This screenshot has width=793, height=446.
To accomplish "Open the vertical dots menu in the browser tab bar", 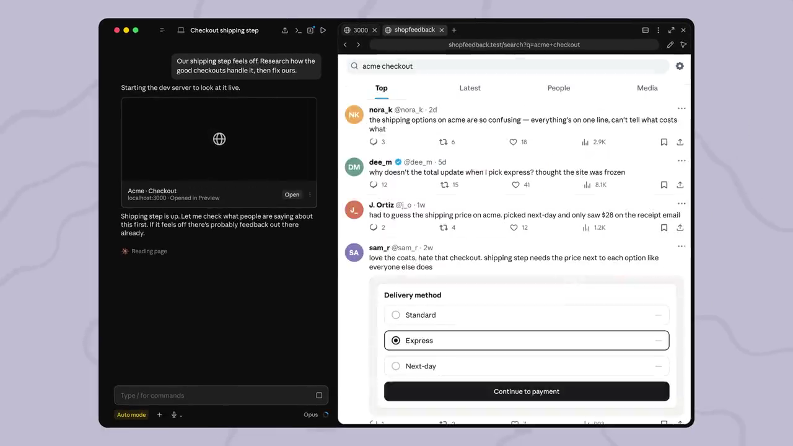I will click(x=658, y=30).
